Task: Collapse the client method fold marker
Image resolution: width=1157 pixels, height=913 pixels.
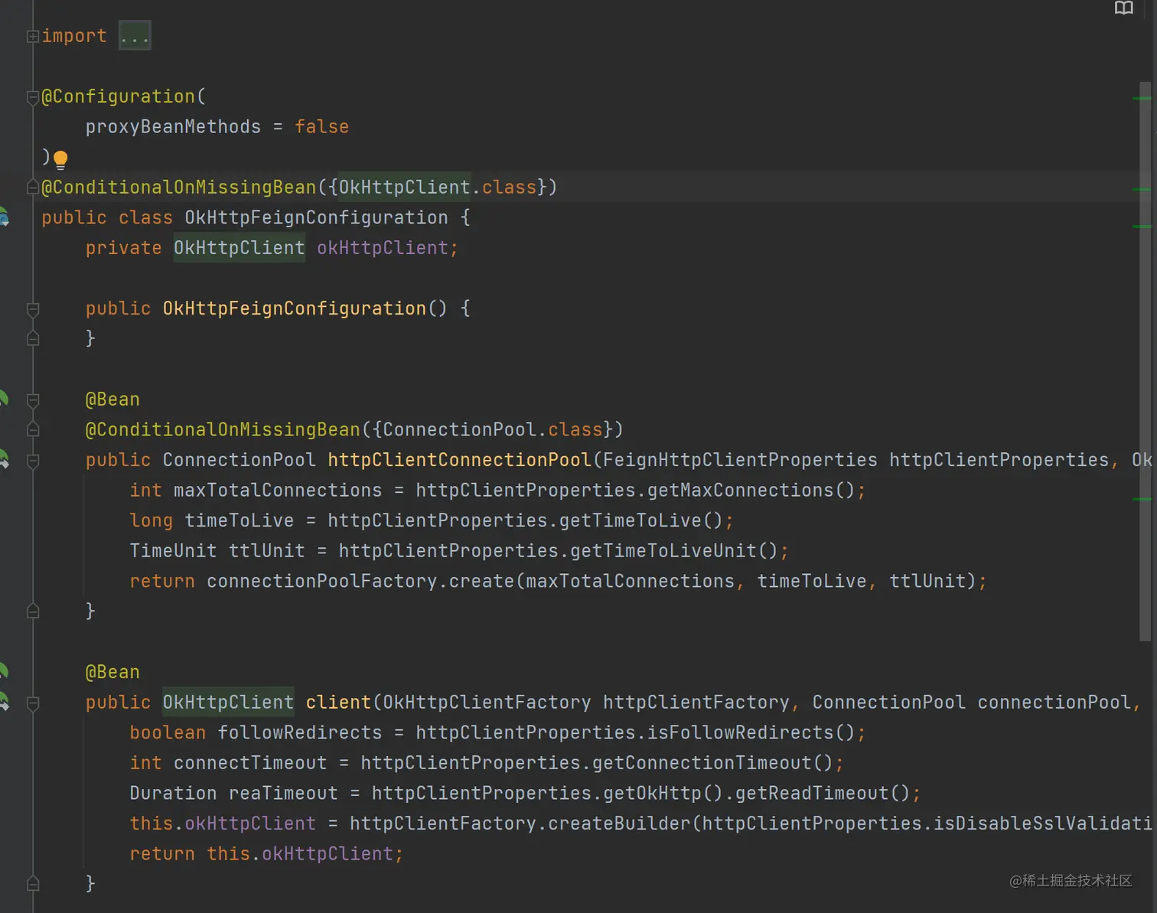Action: point(33,703)
